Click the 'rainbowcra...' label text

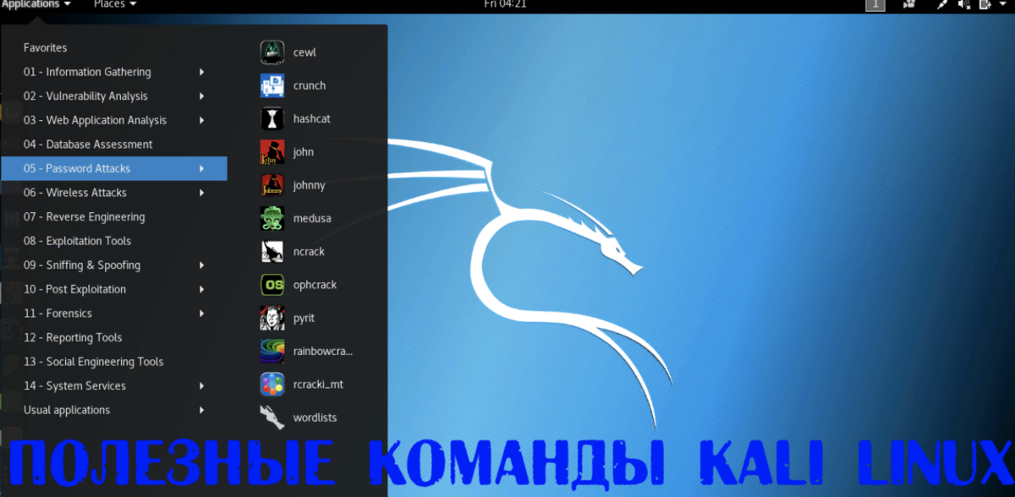point(323,352)
